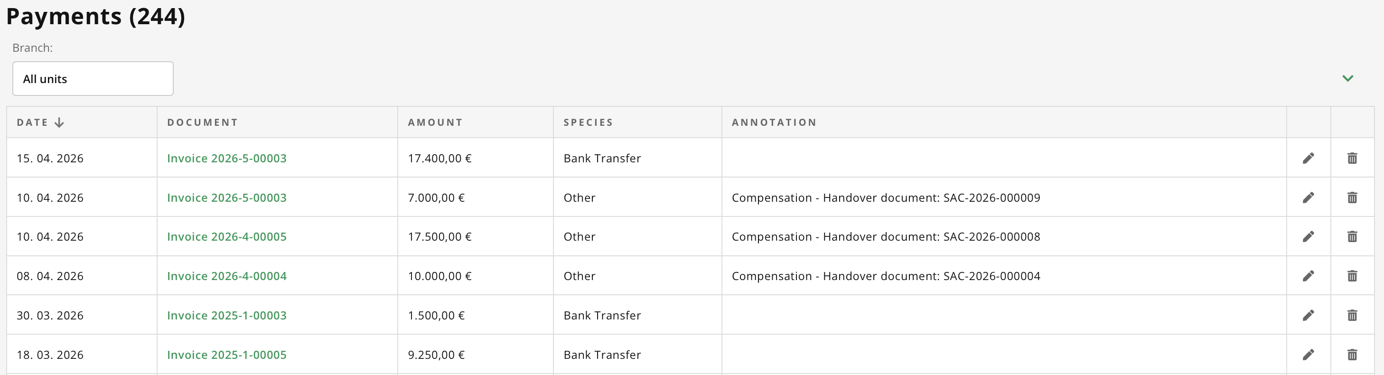This screenshot has height=375, width=1384.
Task: Open the Branch 'All units' dropdown
Action: [x=93, y=79]
